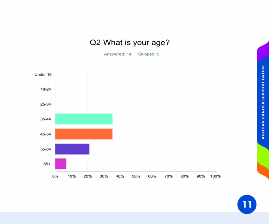
Task: Click the orange 45-54 bar
Action: pyautogui.click(x=84, y=134)
